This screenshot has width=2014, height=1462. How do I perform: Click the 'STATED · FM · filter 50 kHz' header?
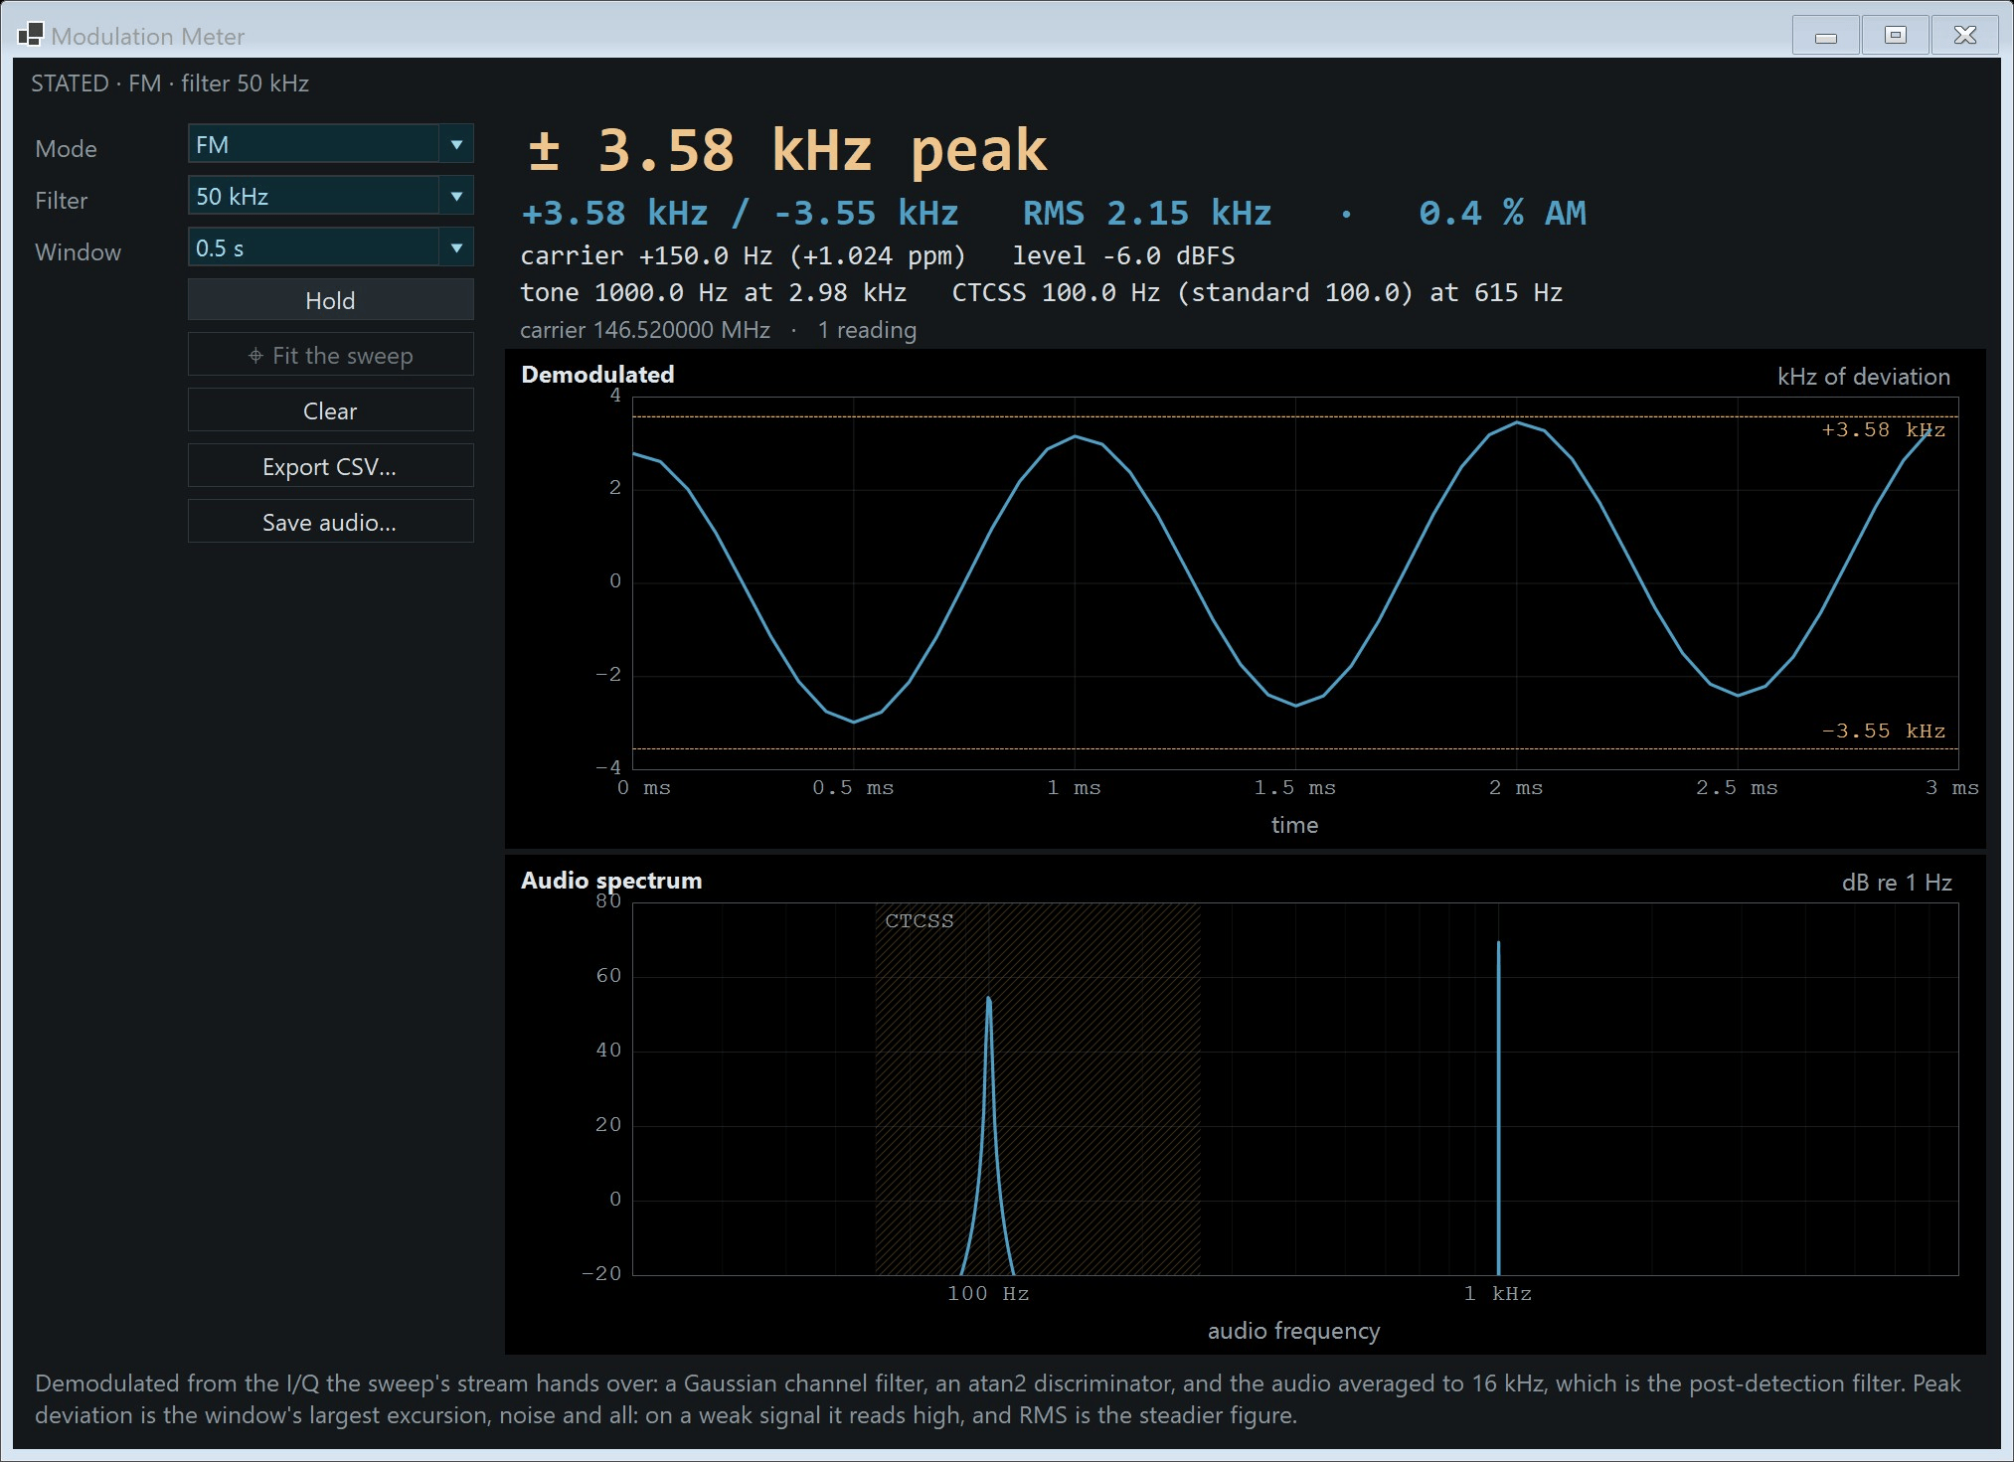click(170, 83)
